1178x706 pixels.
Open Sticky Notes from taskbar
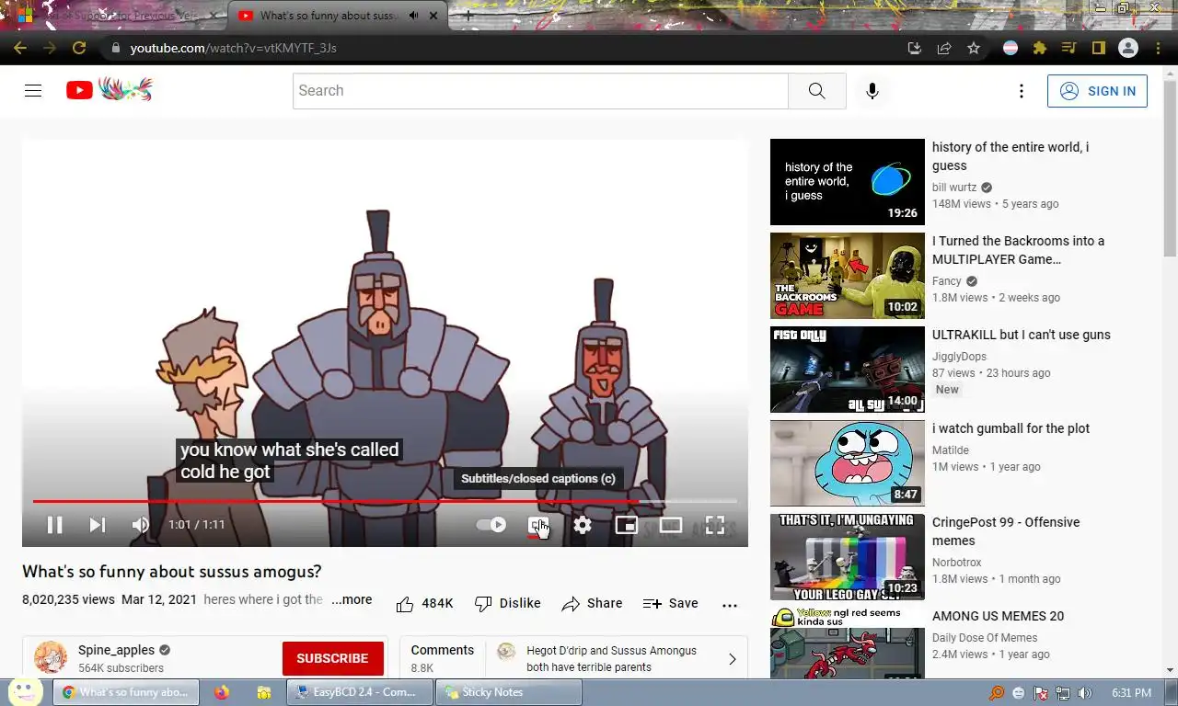(507, 692)
